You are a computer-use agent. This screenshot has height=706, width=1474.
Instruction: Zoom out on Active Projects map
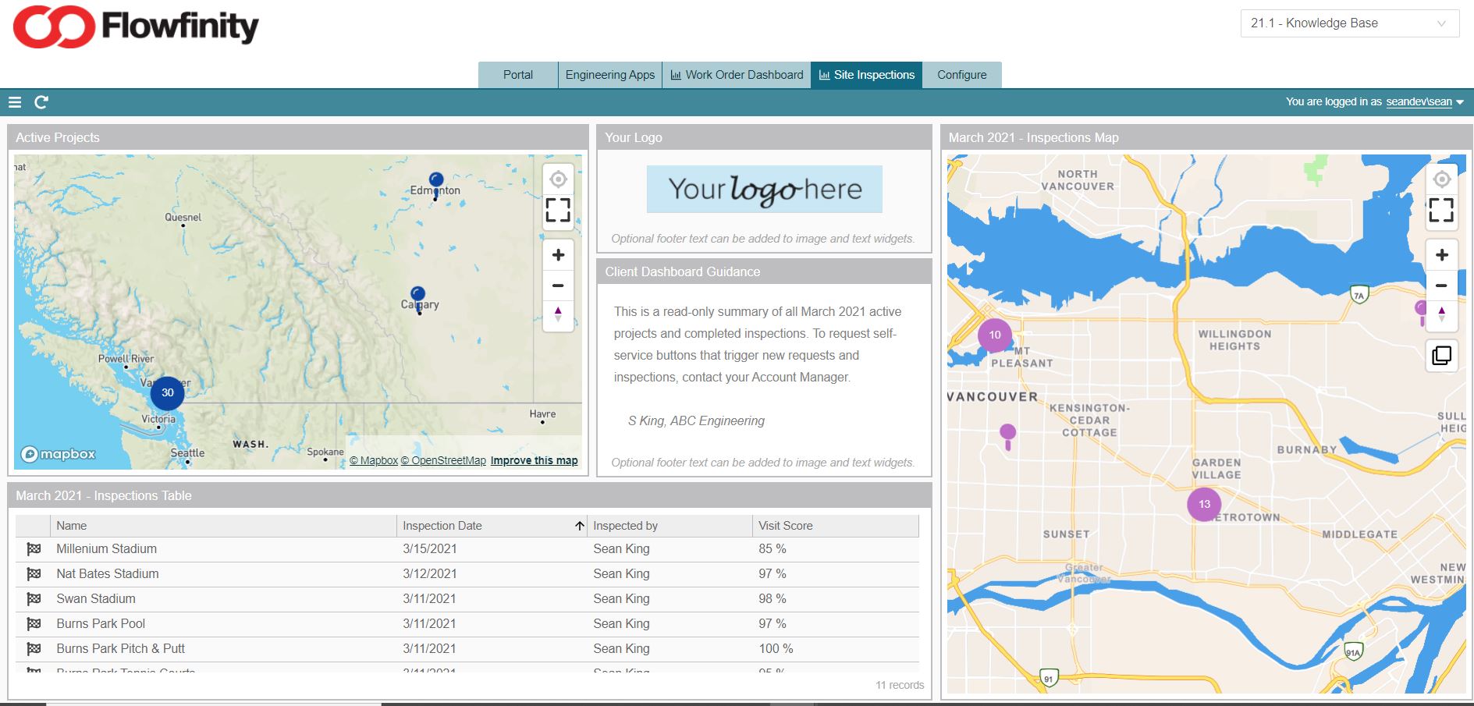(558, 286)
